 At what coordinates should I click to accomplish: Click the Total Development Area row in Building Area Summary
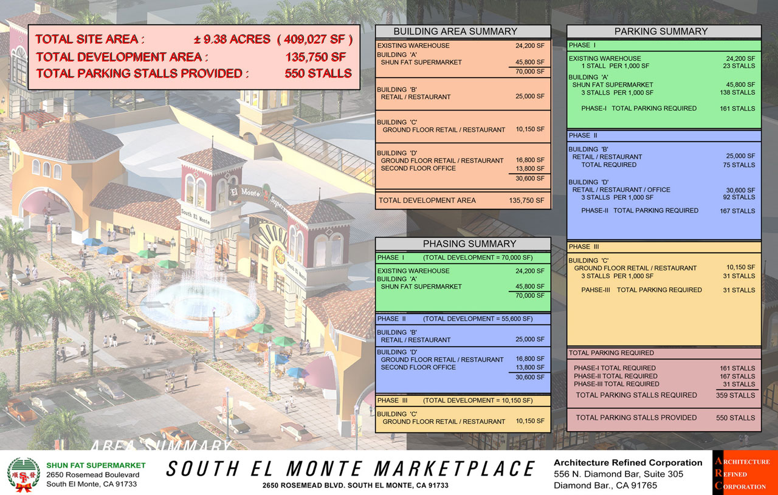[463, 200]
